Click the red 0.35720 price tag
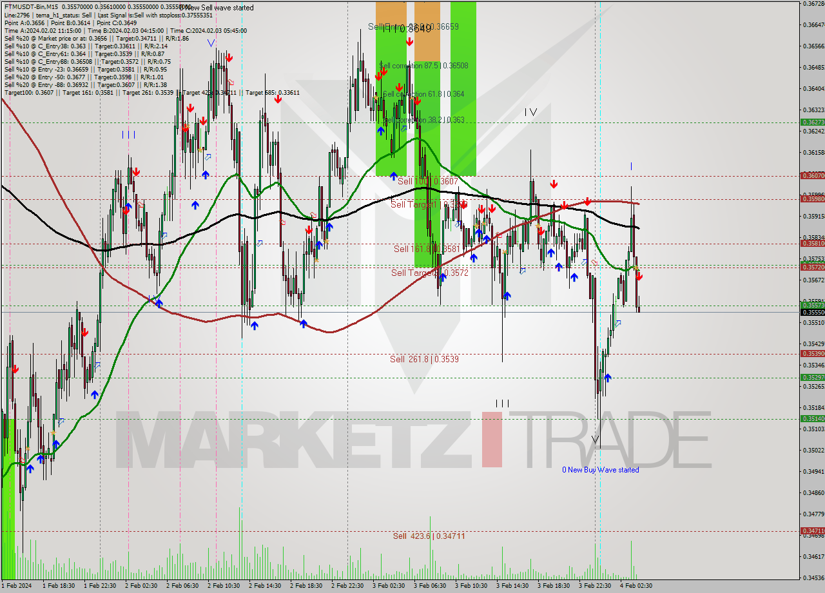 tap(812, 267)
